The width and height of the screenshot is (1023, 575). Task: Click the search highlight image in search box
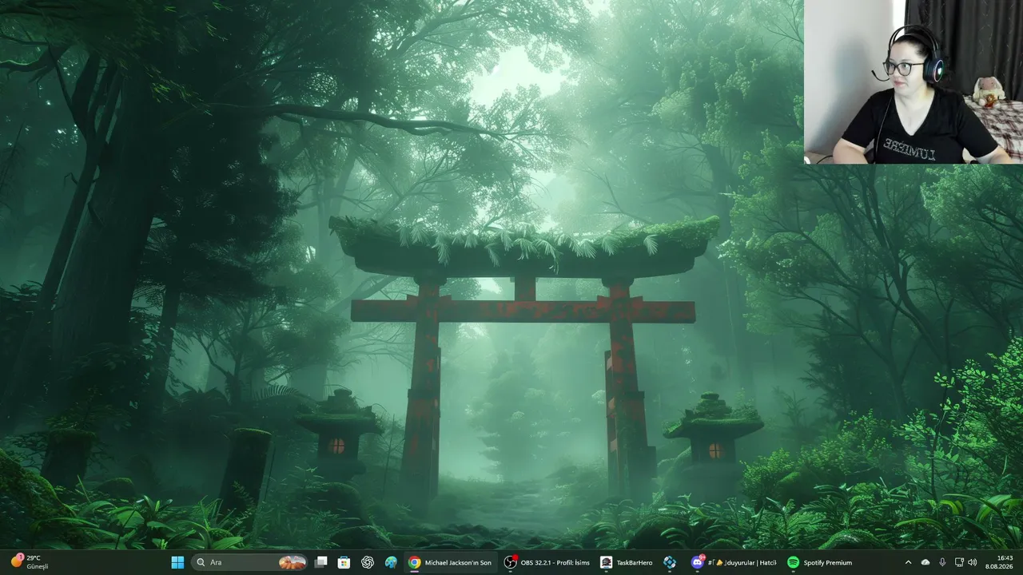click(292, 562)
